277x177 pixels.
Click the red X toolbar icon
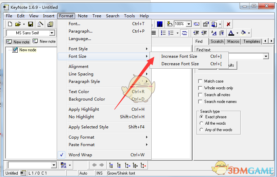point(228,24)
